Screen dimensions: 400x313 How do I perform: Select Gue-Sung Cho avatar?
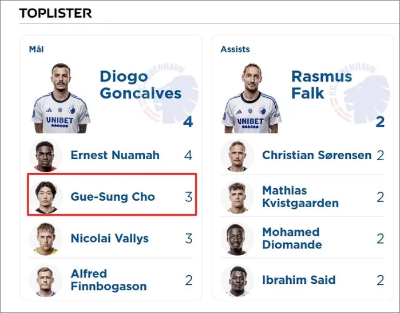pyautogui.click(x=46, y=197)
